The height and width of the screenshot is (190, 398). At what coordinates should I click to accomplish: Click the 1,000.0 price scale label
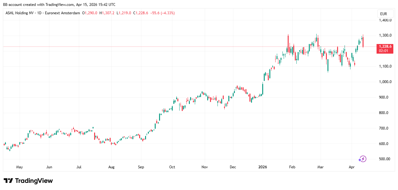pyautogui.click(x=385, y=82)
